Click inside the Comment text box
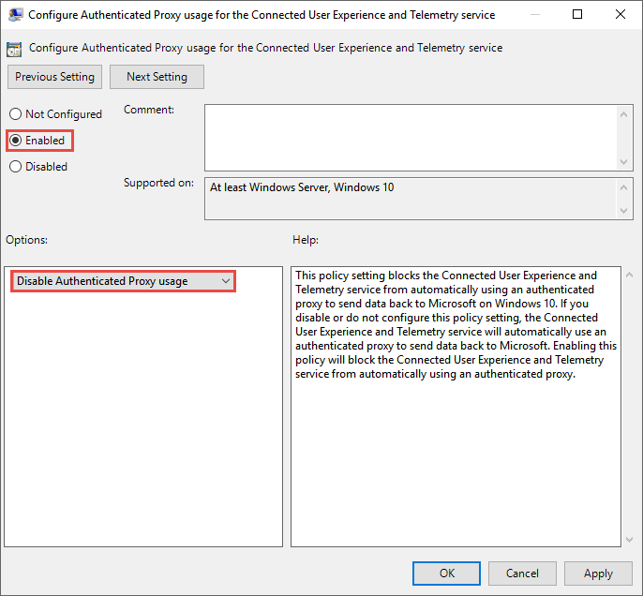The image size is (643, 596). [x=411, y=137]
